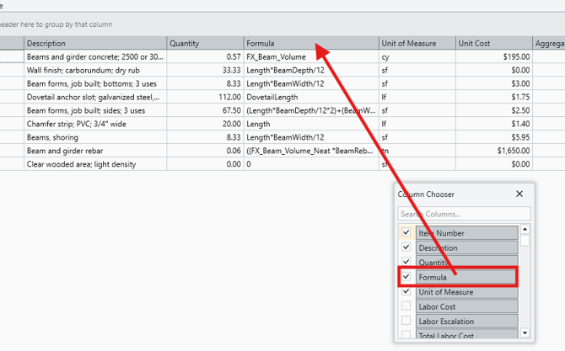565x351 pixels.
Task: Click the Unit of Measure column header
Action: point(416,43)
